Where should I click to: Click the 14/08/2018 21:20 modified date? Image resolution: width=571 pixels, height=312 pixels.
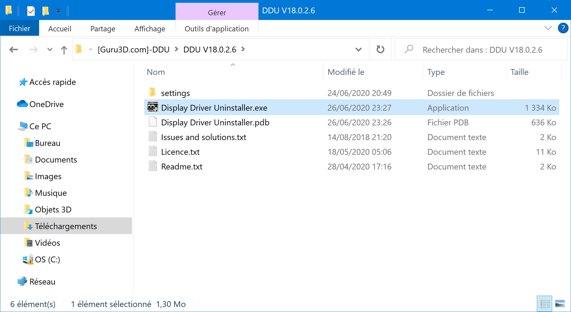[359, 137]
